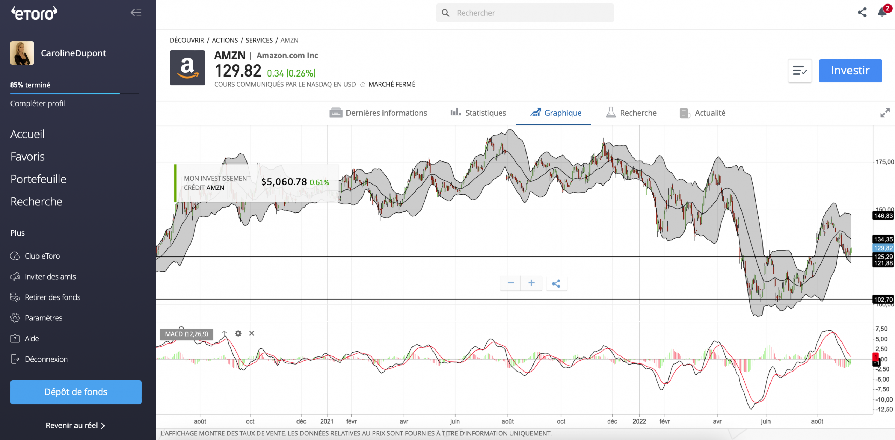The width and height of the screenshot is (895, 440).
Task: Expand chart to fullscreen
Action: click(x=885, y=113)
